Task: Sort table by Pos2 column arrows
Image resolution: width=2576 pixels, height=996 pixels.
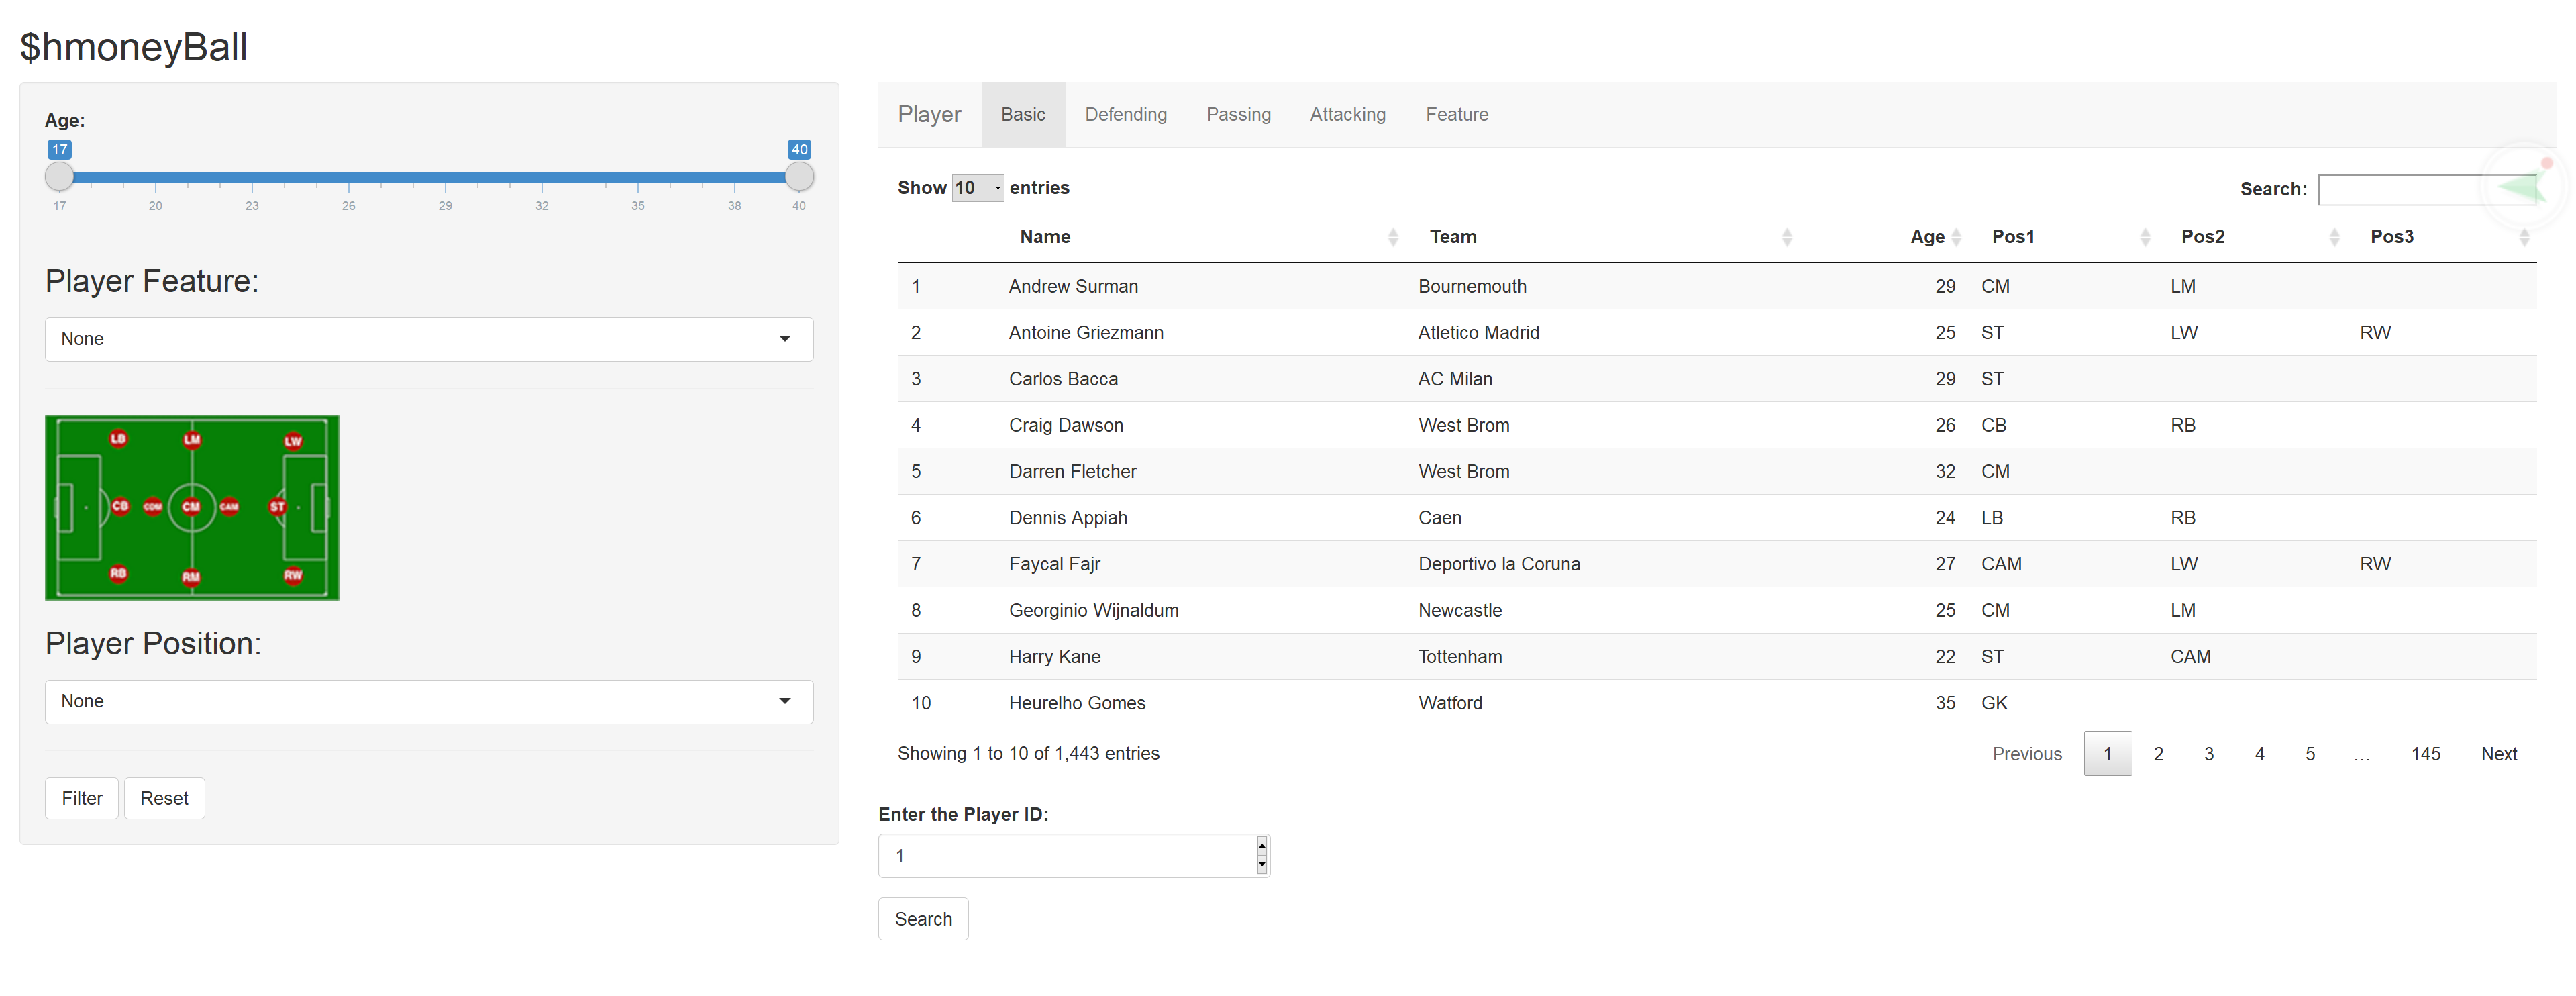Action: (x=2334, y=237)
